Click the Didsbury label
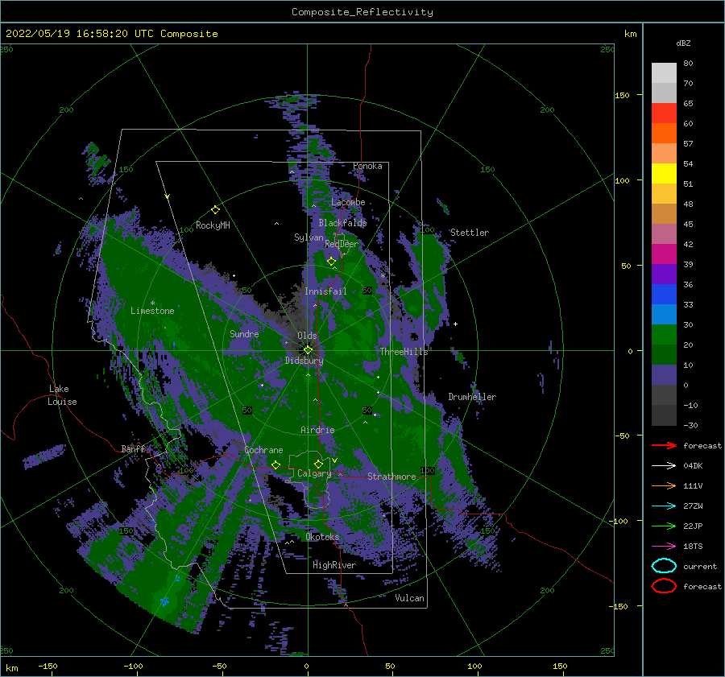Viewport: 725px width, 677px height. coord(304,361)
